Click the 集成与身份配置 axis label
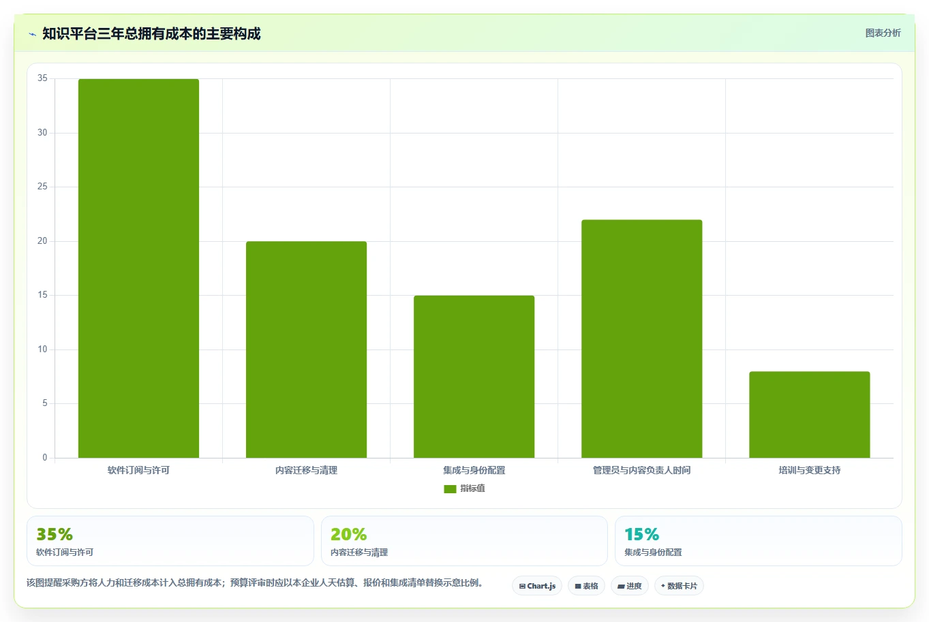The height and width of the screenshot is (622, 929). click(474, 470)
